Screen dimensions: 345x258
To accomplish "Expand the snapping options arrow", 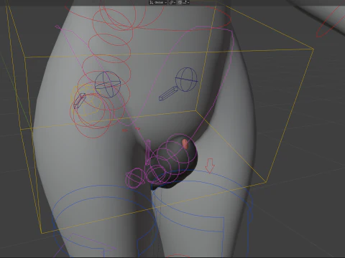I will pos(188,2).
